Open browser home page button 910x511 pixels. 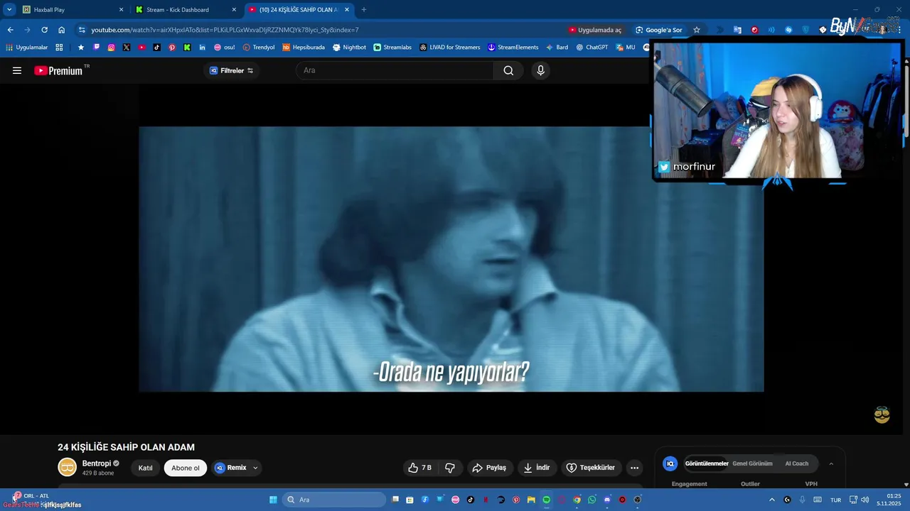pos(62,30)
